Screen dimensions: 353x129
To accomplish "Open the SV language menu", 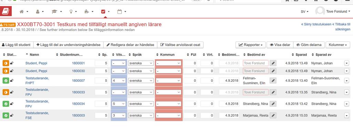I will [305, 11].
